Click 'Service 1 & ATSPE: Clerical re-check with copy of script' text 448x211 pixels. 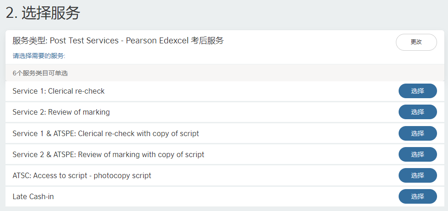pyautogui.click(x=106, y=133)
